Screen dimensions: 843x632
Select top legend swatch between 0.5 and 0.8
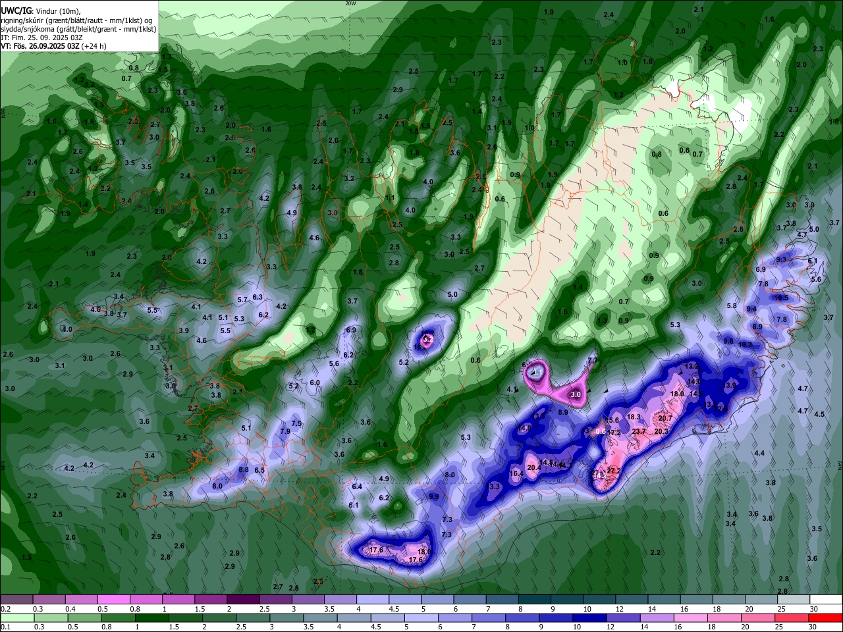tap(113, 599)
